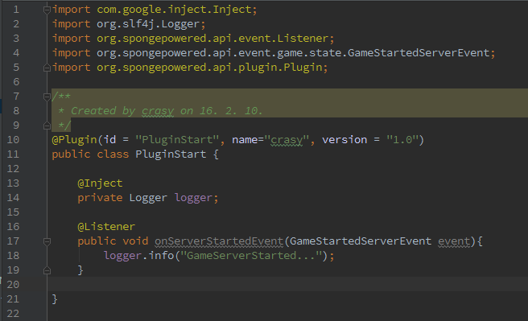
Task: Click the "1.0" version string
Action: (402, 140)
